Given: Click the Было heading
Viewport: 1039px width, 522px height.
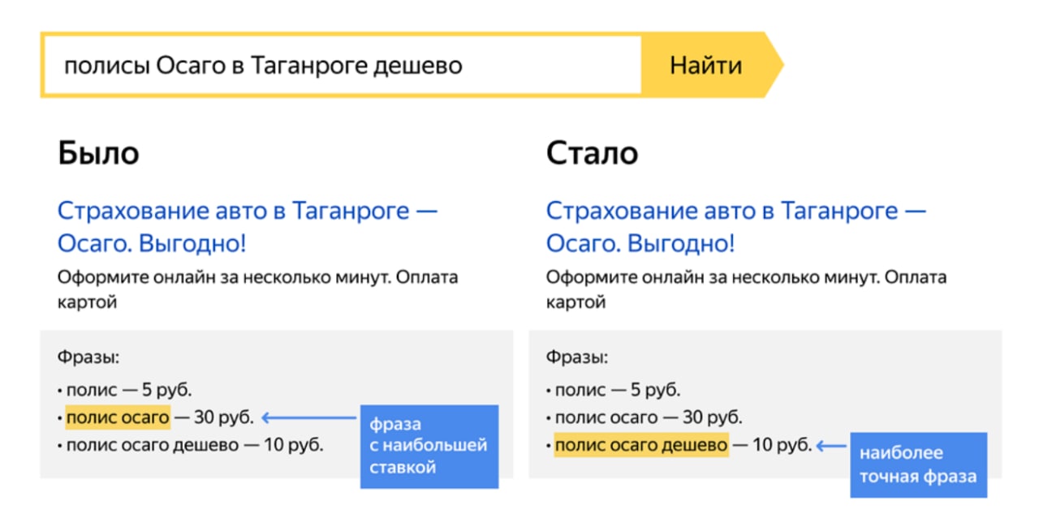Looking at the screenshot, I should coord(98,153).
